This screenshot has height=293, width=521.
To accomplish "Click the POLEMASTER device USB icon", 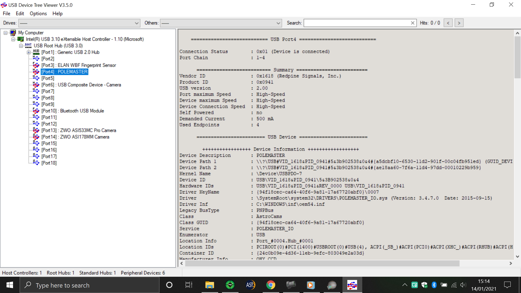I will pos(36,72).
